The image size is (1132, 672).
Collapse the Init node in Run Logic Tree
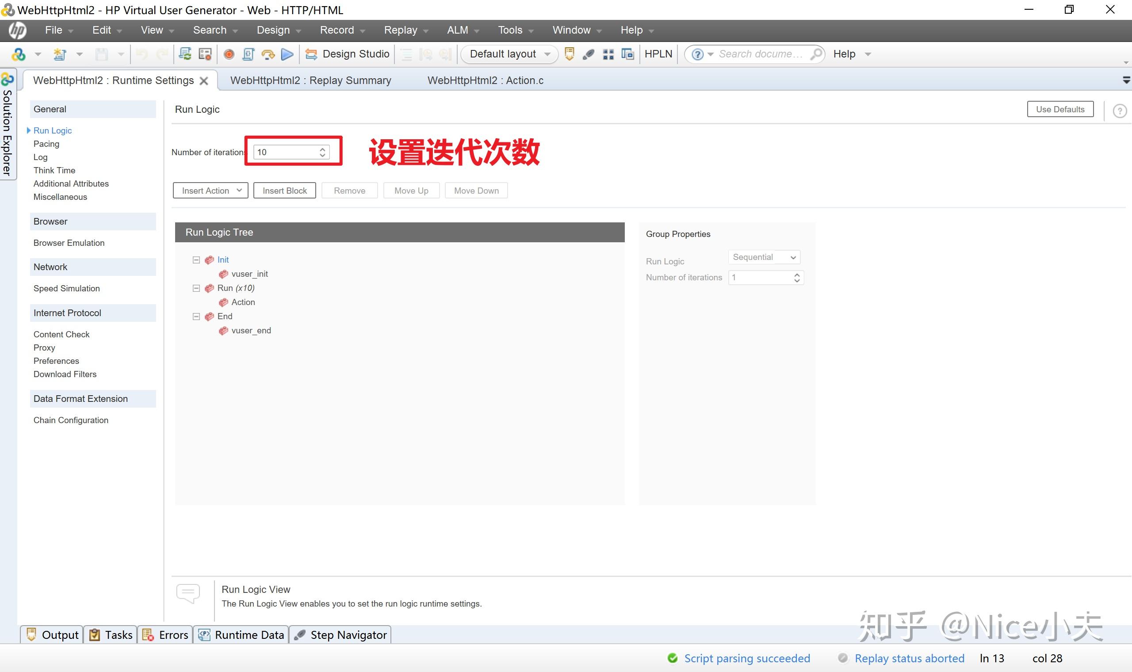coord(196,260)
